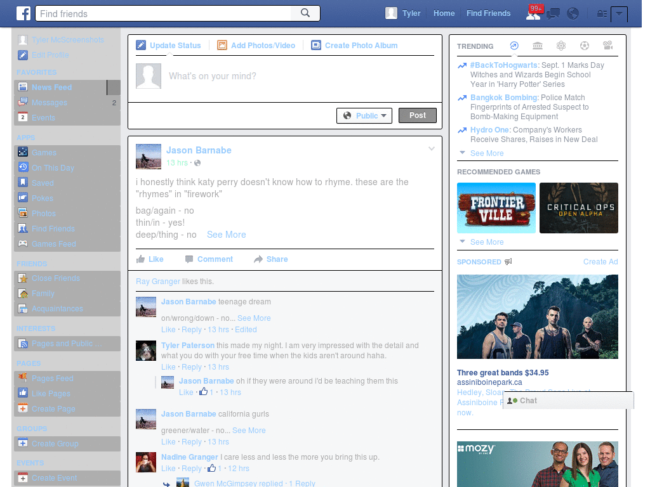Image resolution: width=650 pixels, height=487 pixels.
Task: Open the messages chat bubbles icon
Action: point(553,14)
